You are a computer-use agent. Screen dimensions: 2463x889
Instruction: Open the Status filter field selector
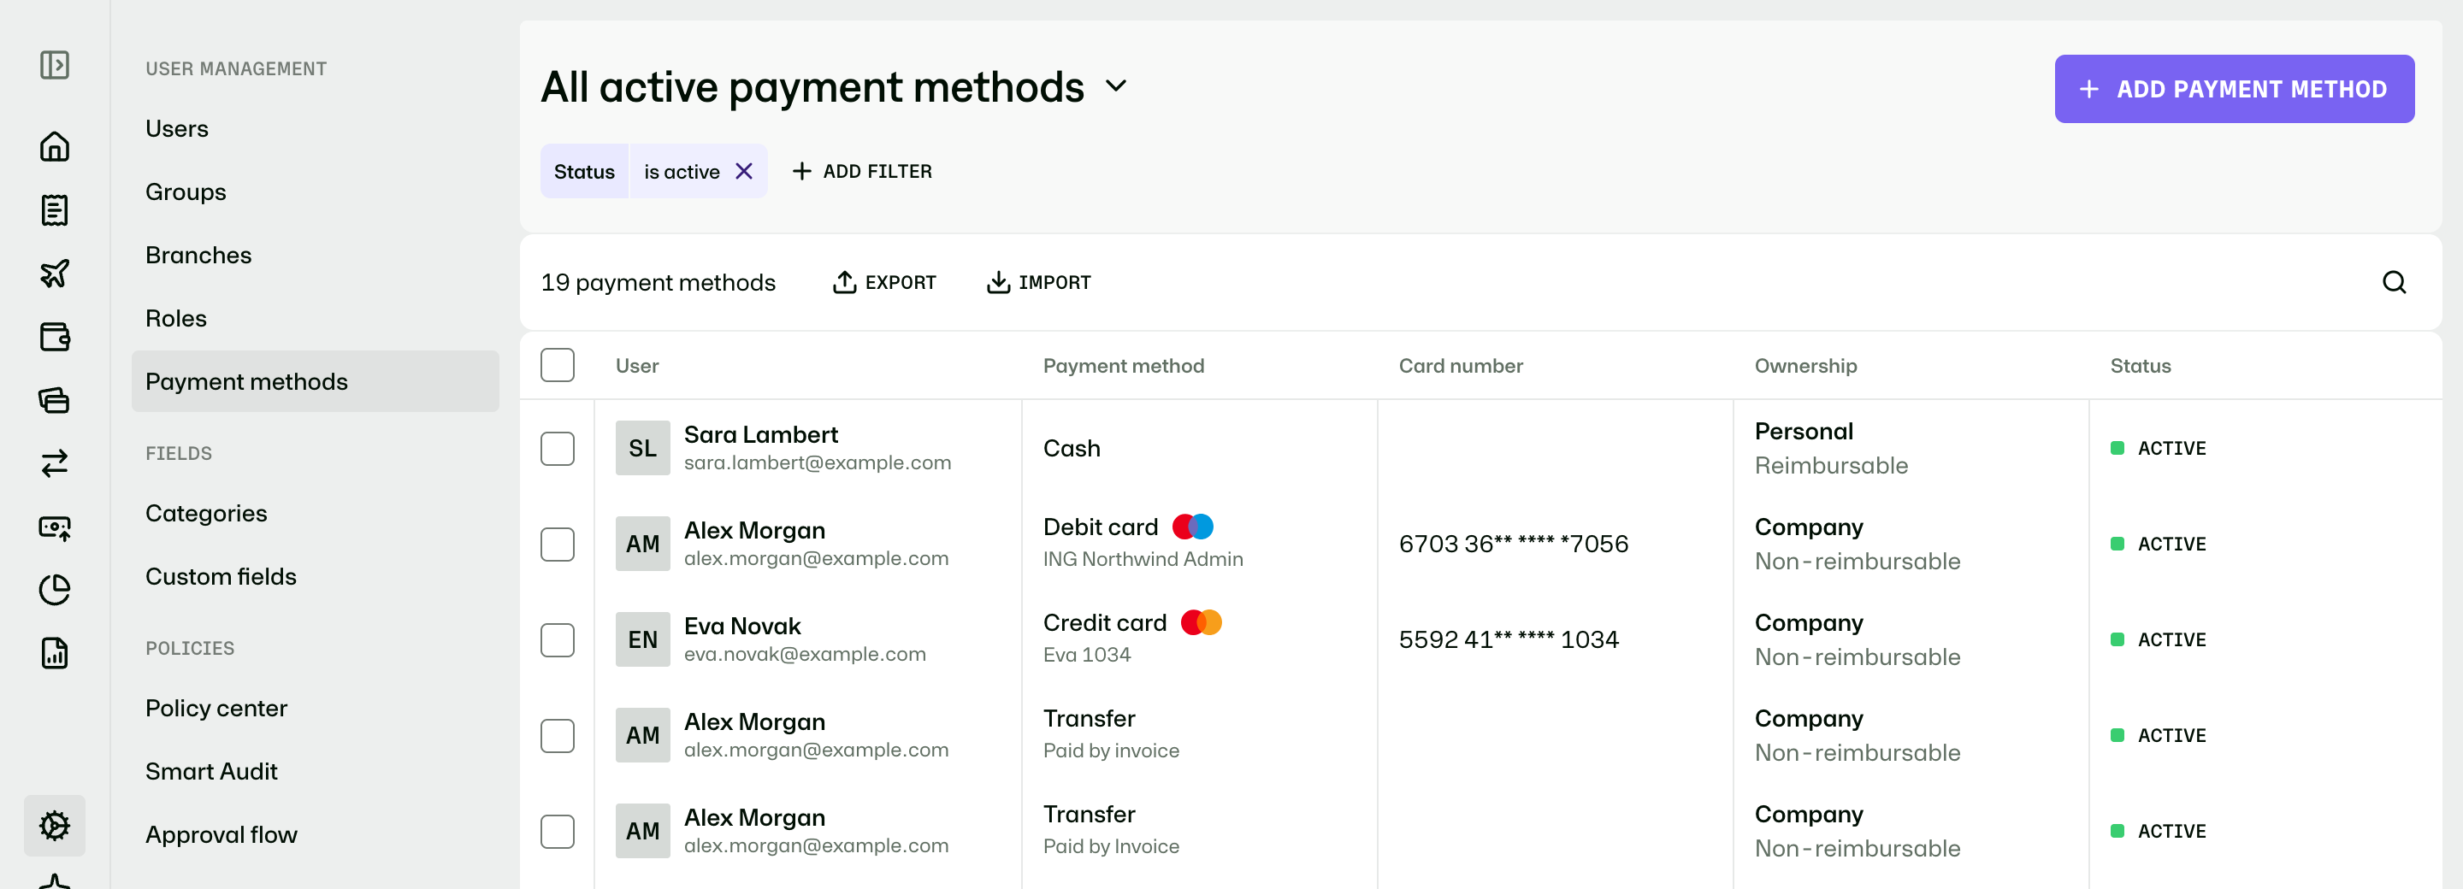(x=584, y=171)
